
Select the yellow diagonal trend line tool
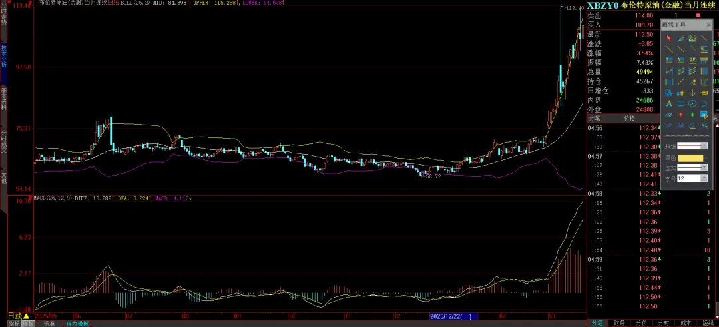tap(669, 49)
